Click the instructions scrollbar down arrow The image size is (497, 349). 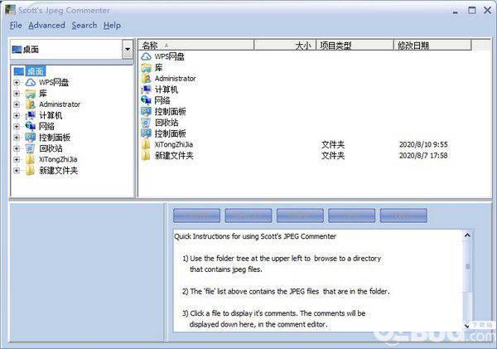(467, 326)
